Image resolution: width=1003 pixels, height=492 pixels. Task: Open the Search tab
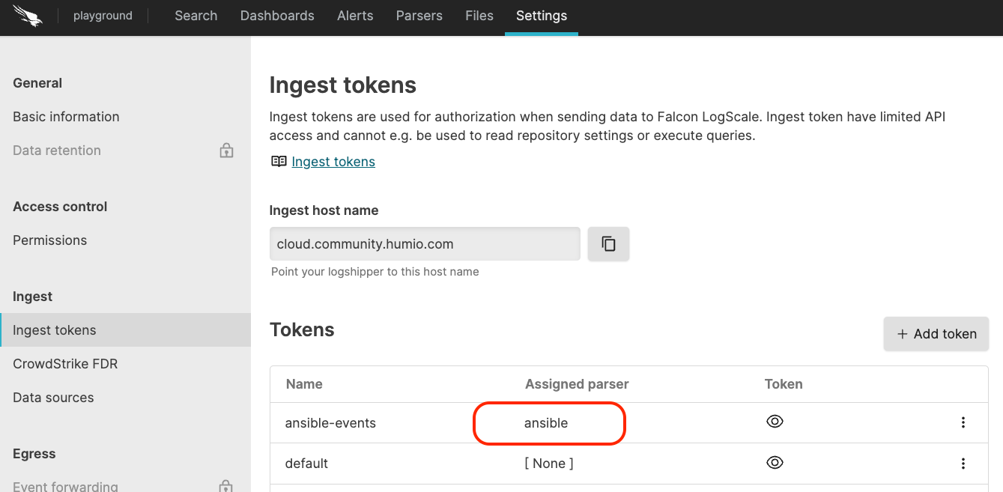196,16
